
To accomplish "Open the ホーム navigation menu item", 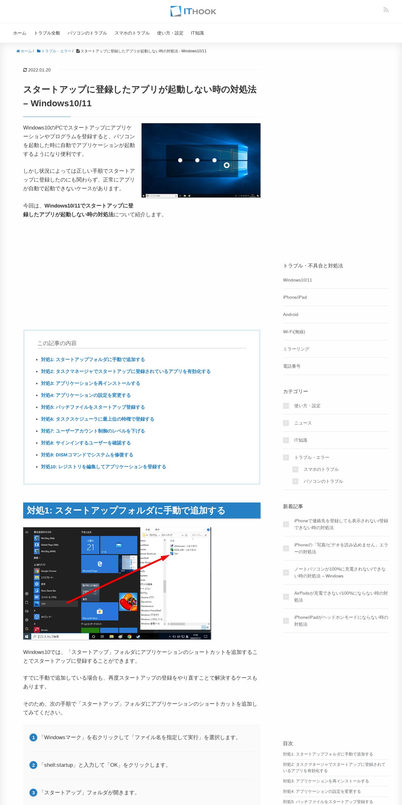I will [x=20, y=33].
